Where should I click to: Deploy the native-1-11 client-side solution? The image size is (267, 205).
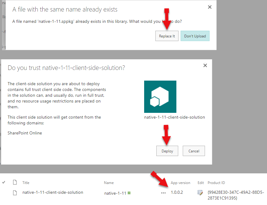click(167, 151)
